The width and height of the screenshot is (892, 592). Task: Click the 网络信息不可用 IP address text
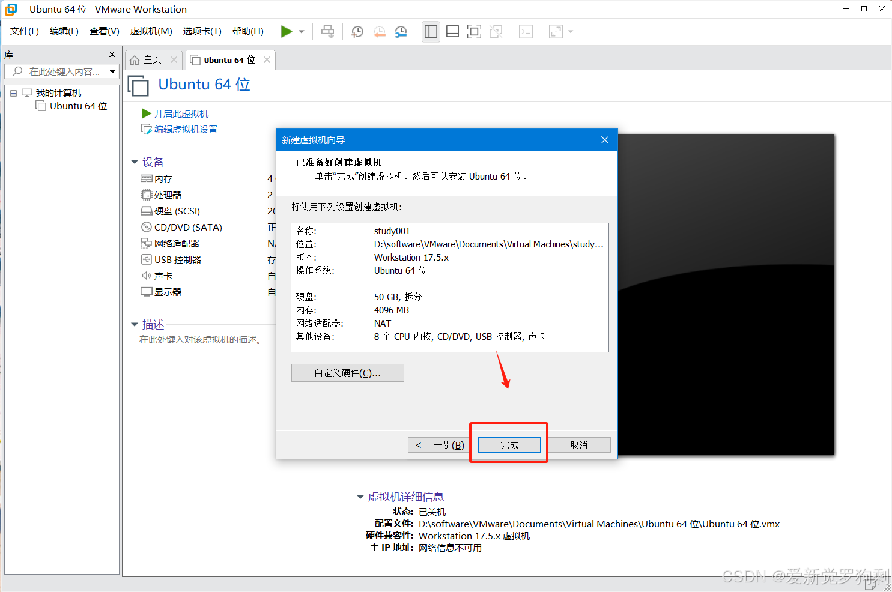[x=450, y=548]
